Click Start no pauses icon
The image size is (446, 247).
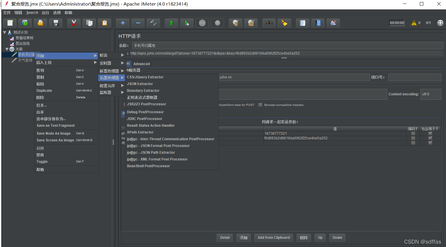point(187,23)
